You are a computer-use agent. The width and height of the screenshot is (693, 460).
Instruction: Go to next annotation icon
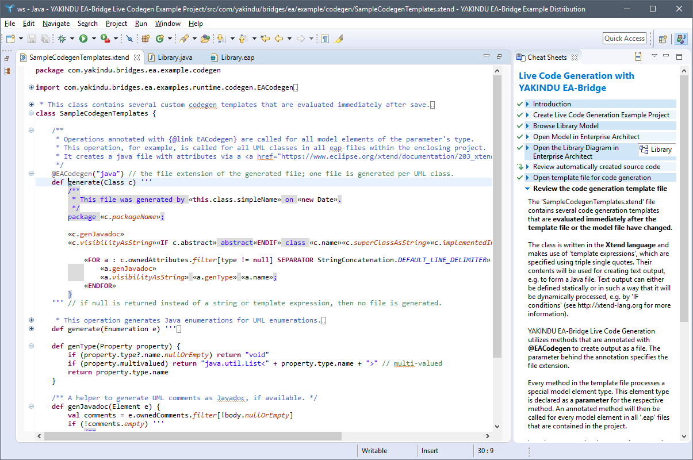tap(221, 39)
